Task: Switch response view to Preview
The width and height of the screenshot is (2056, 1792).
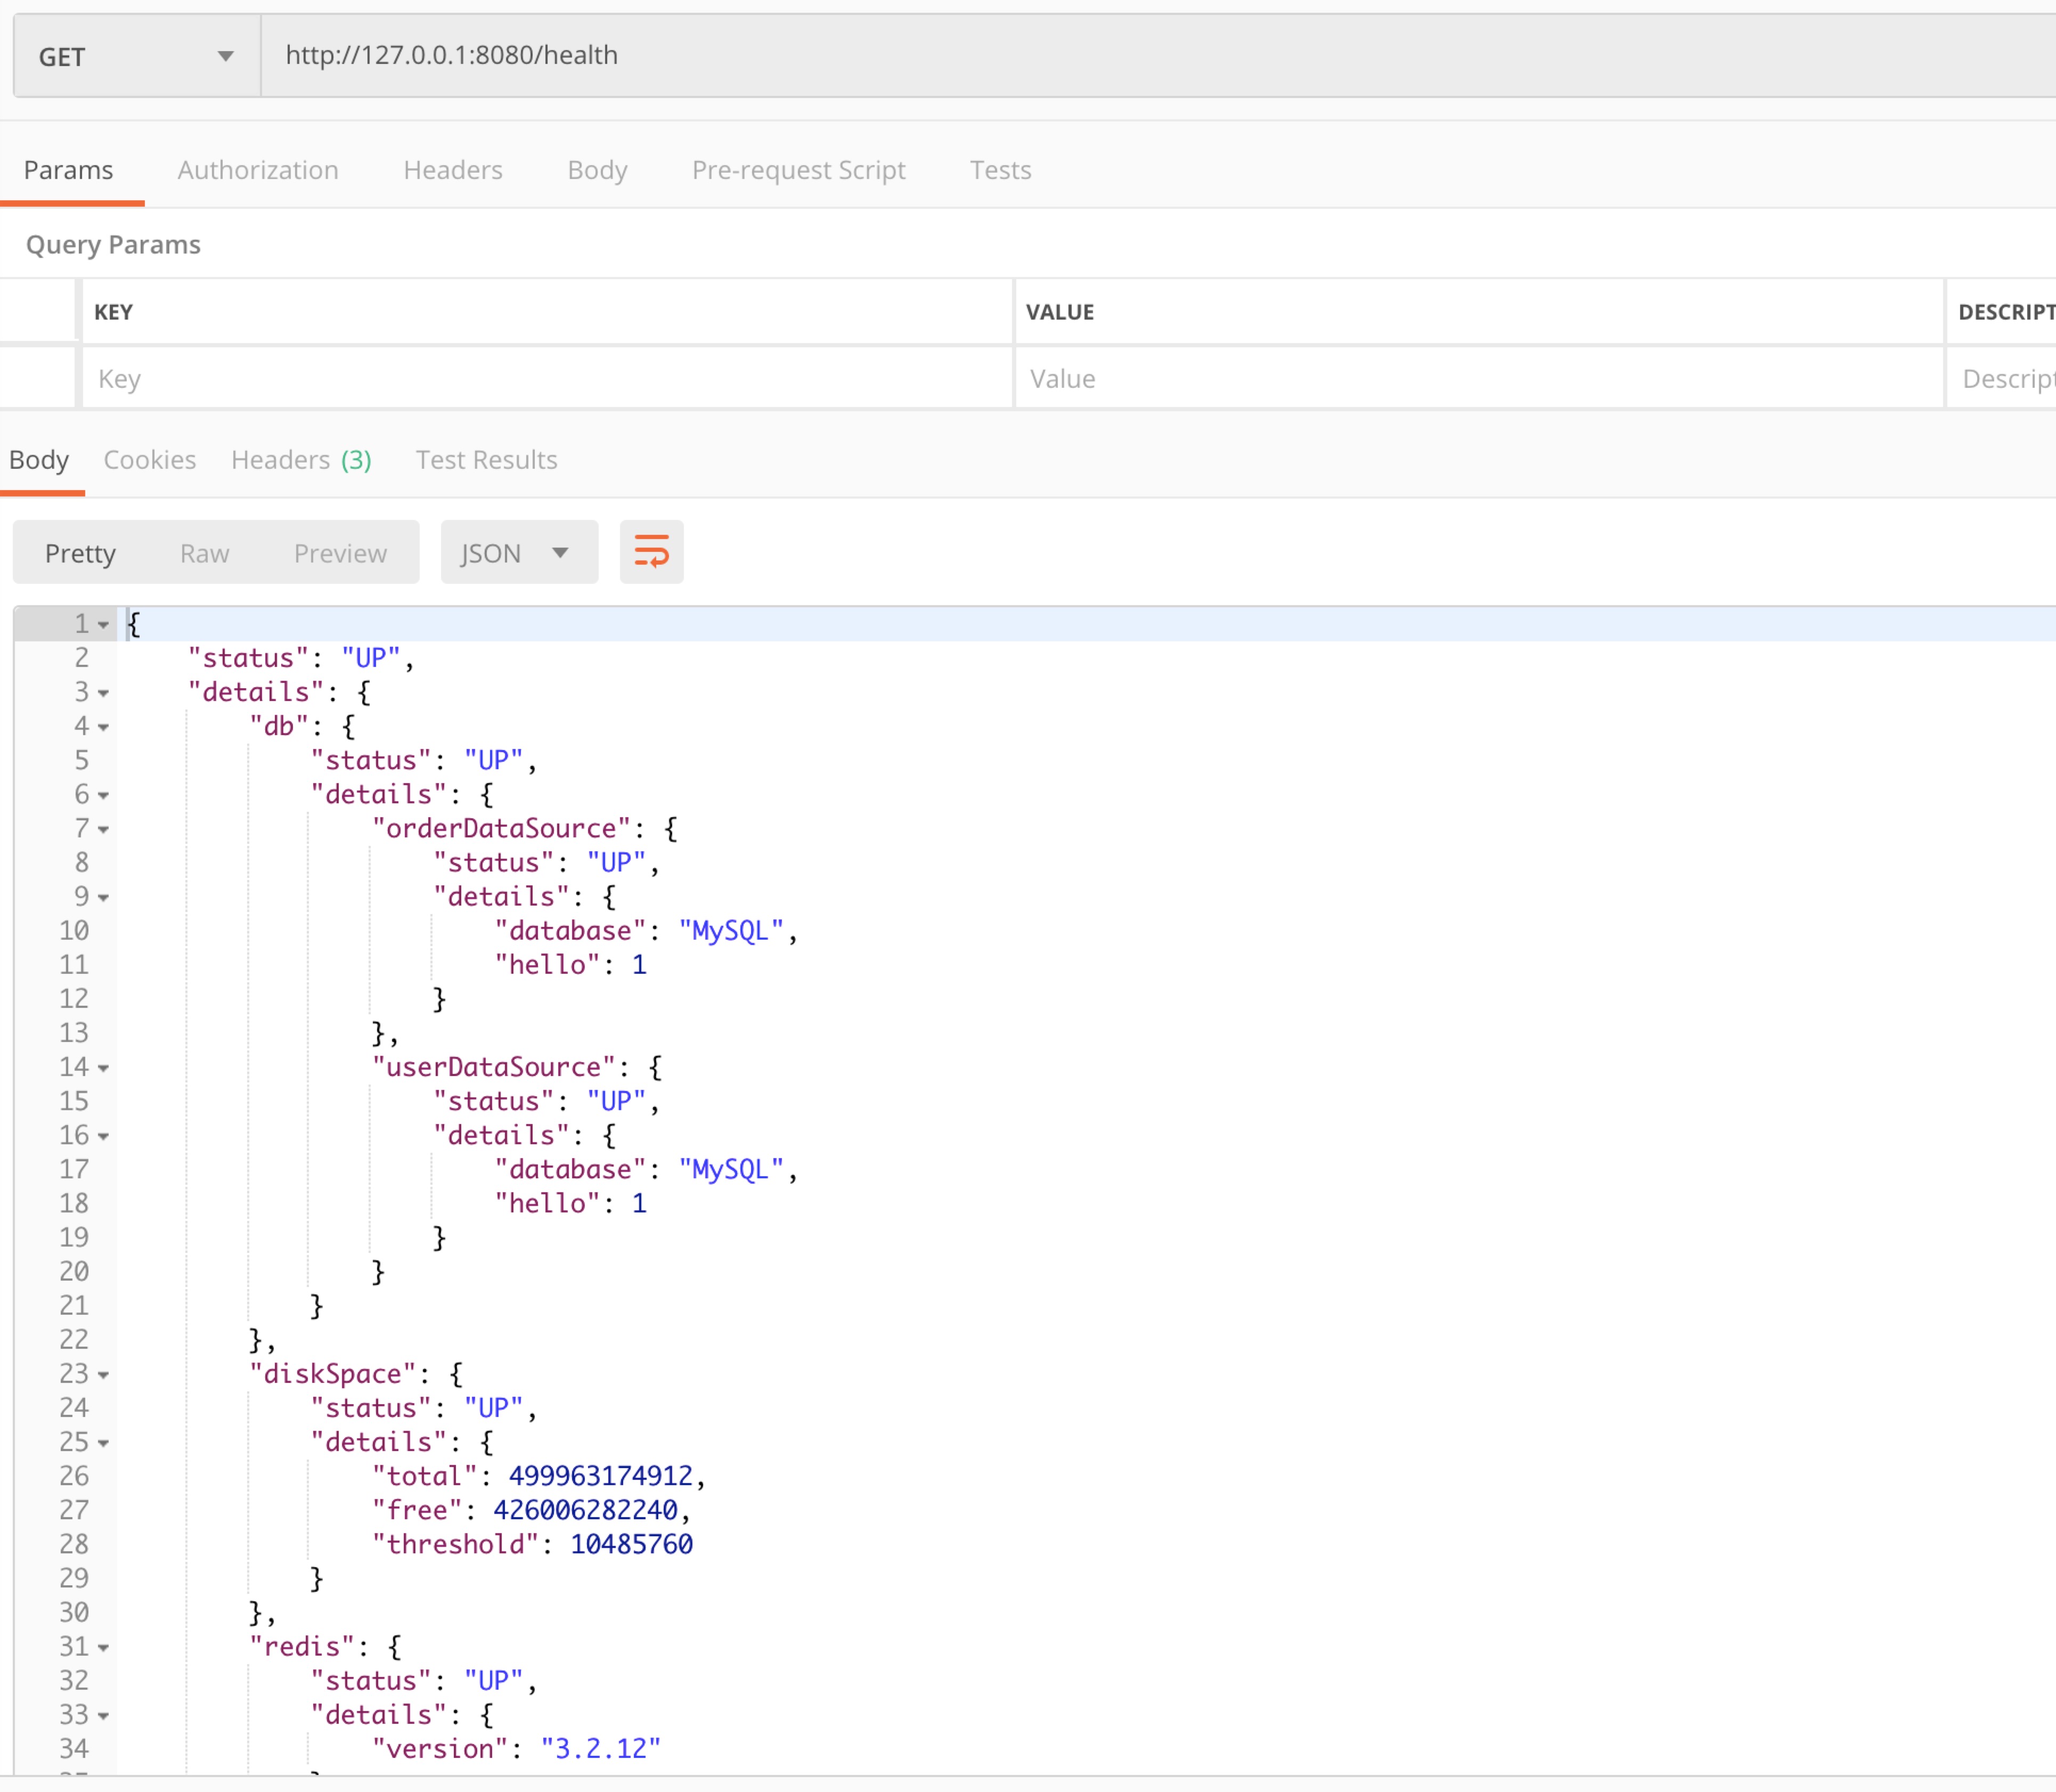Action: pyautogui.click(x=340, y=553)
